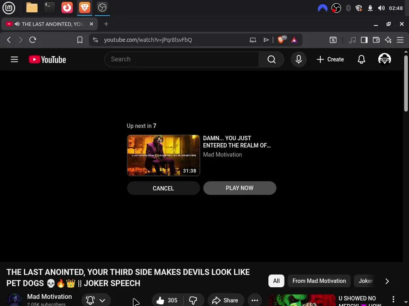Go forward with the forward arrow
409x306 pixels.
[20, 40]
